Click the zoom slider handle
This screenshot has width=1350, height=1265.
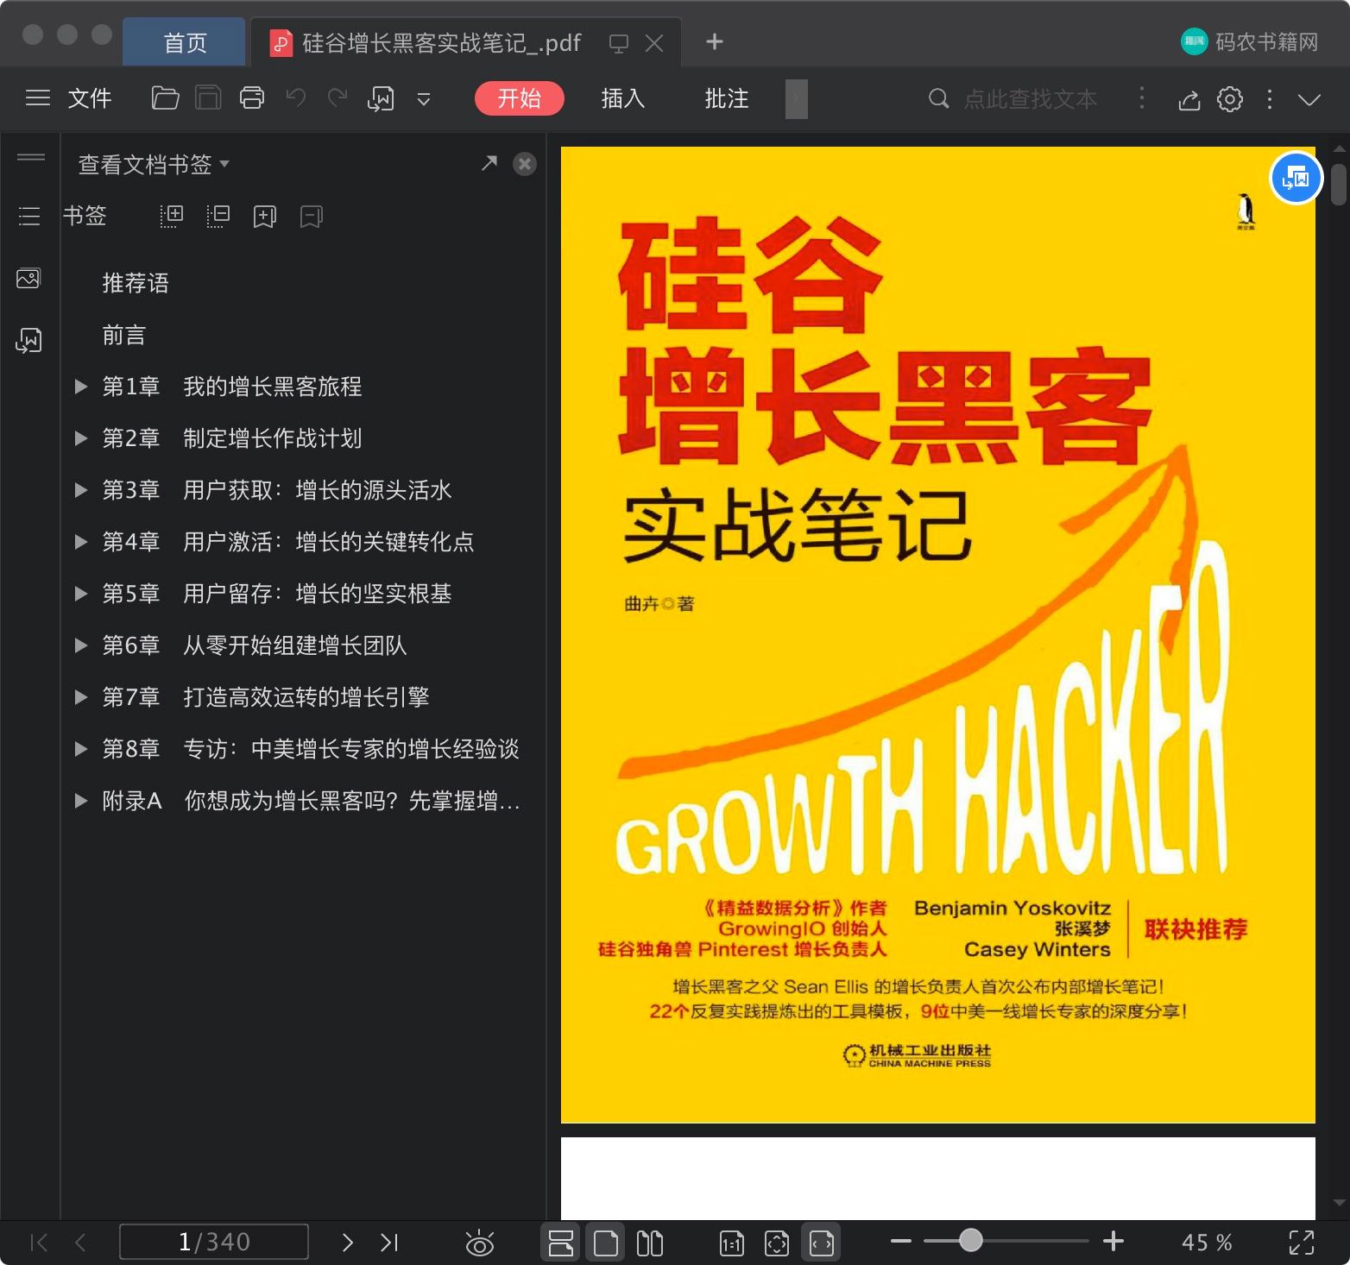971,1240
